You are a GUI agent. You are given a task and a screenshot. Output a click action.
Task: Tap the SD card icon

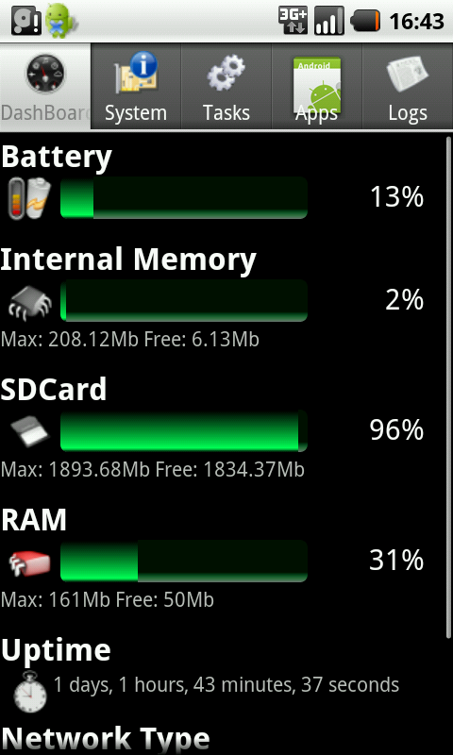pos(29,432)
